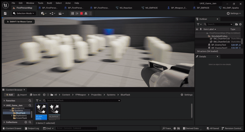Open the Selection Mode dropdown
245x132 pixels.
coord(24,13)
